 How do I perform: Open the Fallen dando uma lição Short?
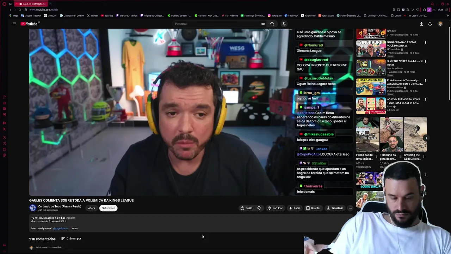367,134
